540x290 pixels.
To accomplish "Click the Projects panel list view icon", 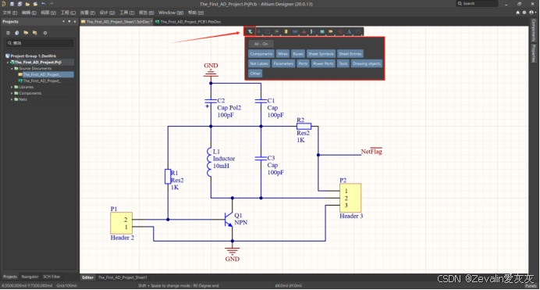I will coord(9,33).
